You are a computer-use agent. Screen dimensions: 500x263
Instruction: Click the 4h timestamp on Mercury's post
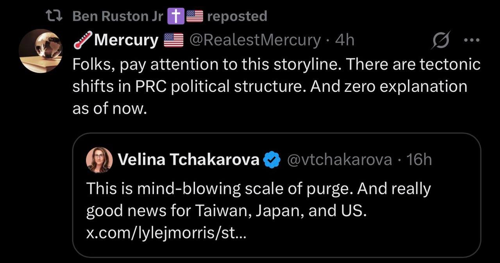(345, 40)
